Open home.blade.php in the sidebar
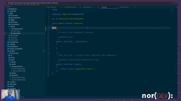This screenshot has width=181, height=101. tap(18, 77)
